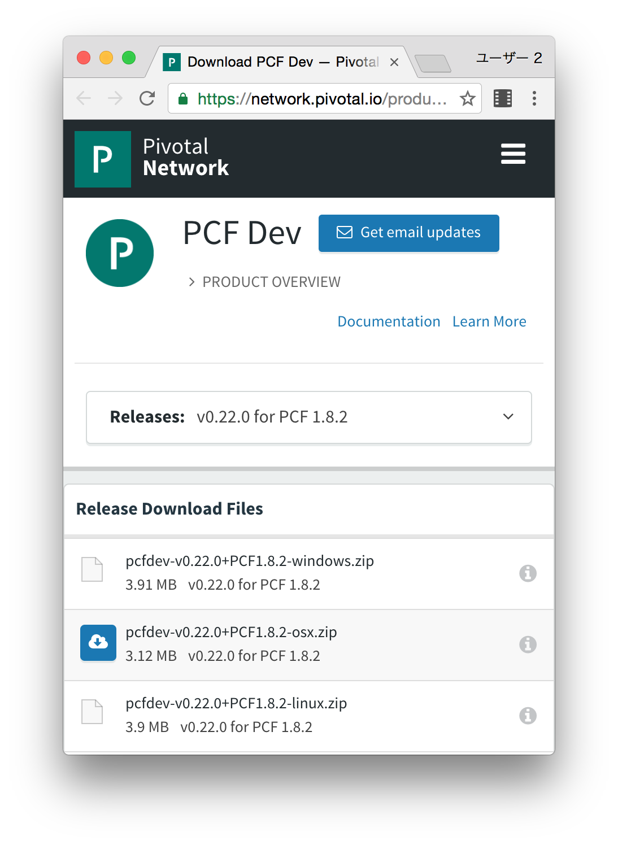Click the secure lock icon in address bar
This screenshot has width=618, height=845.
point(183,99)
